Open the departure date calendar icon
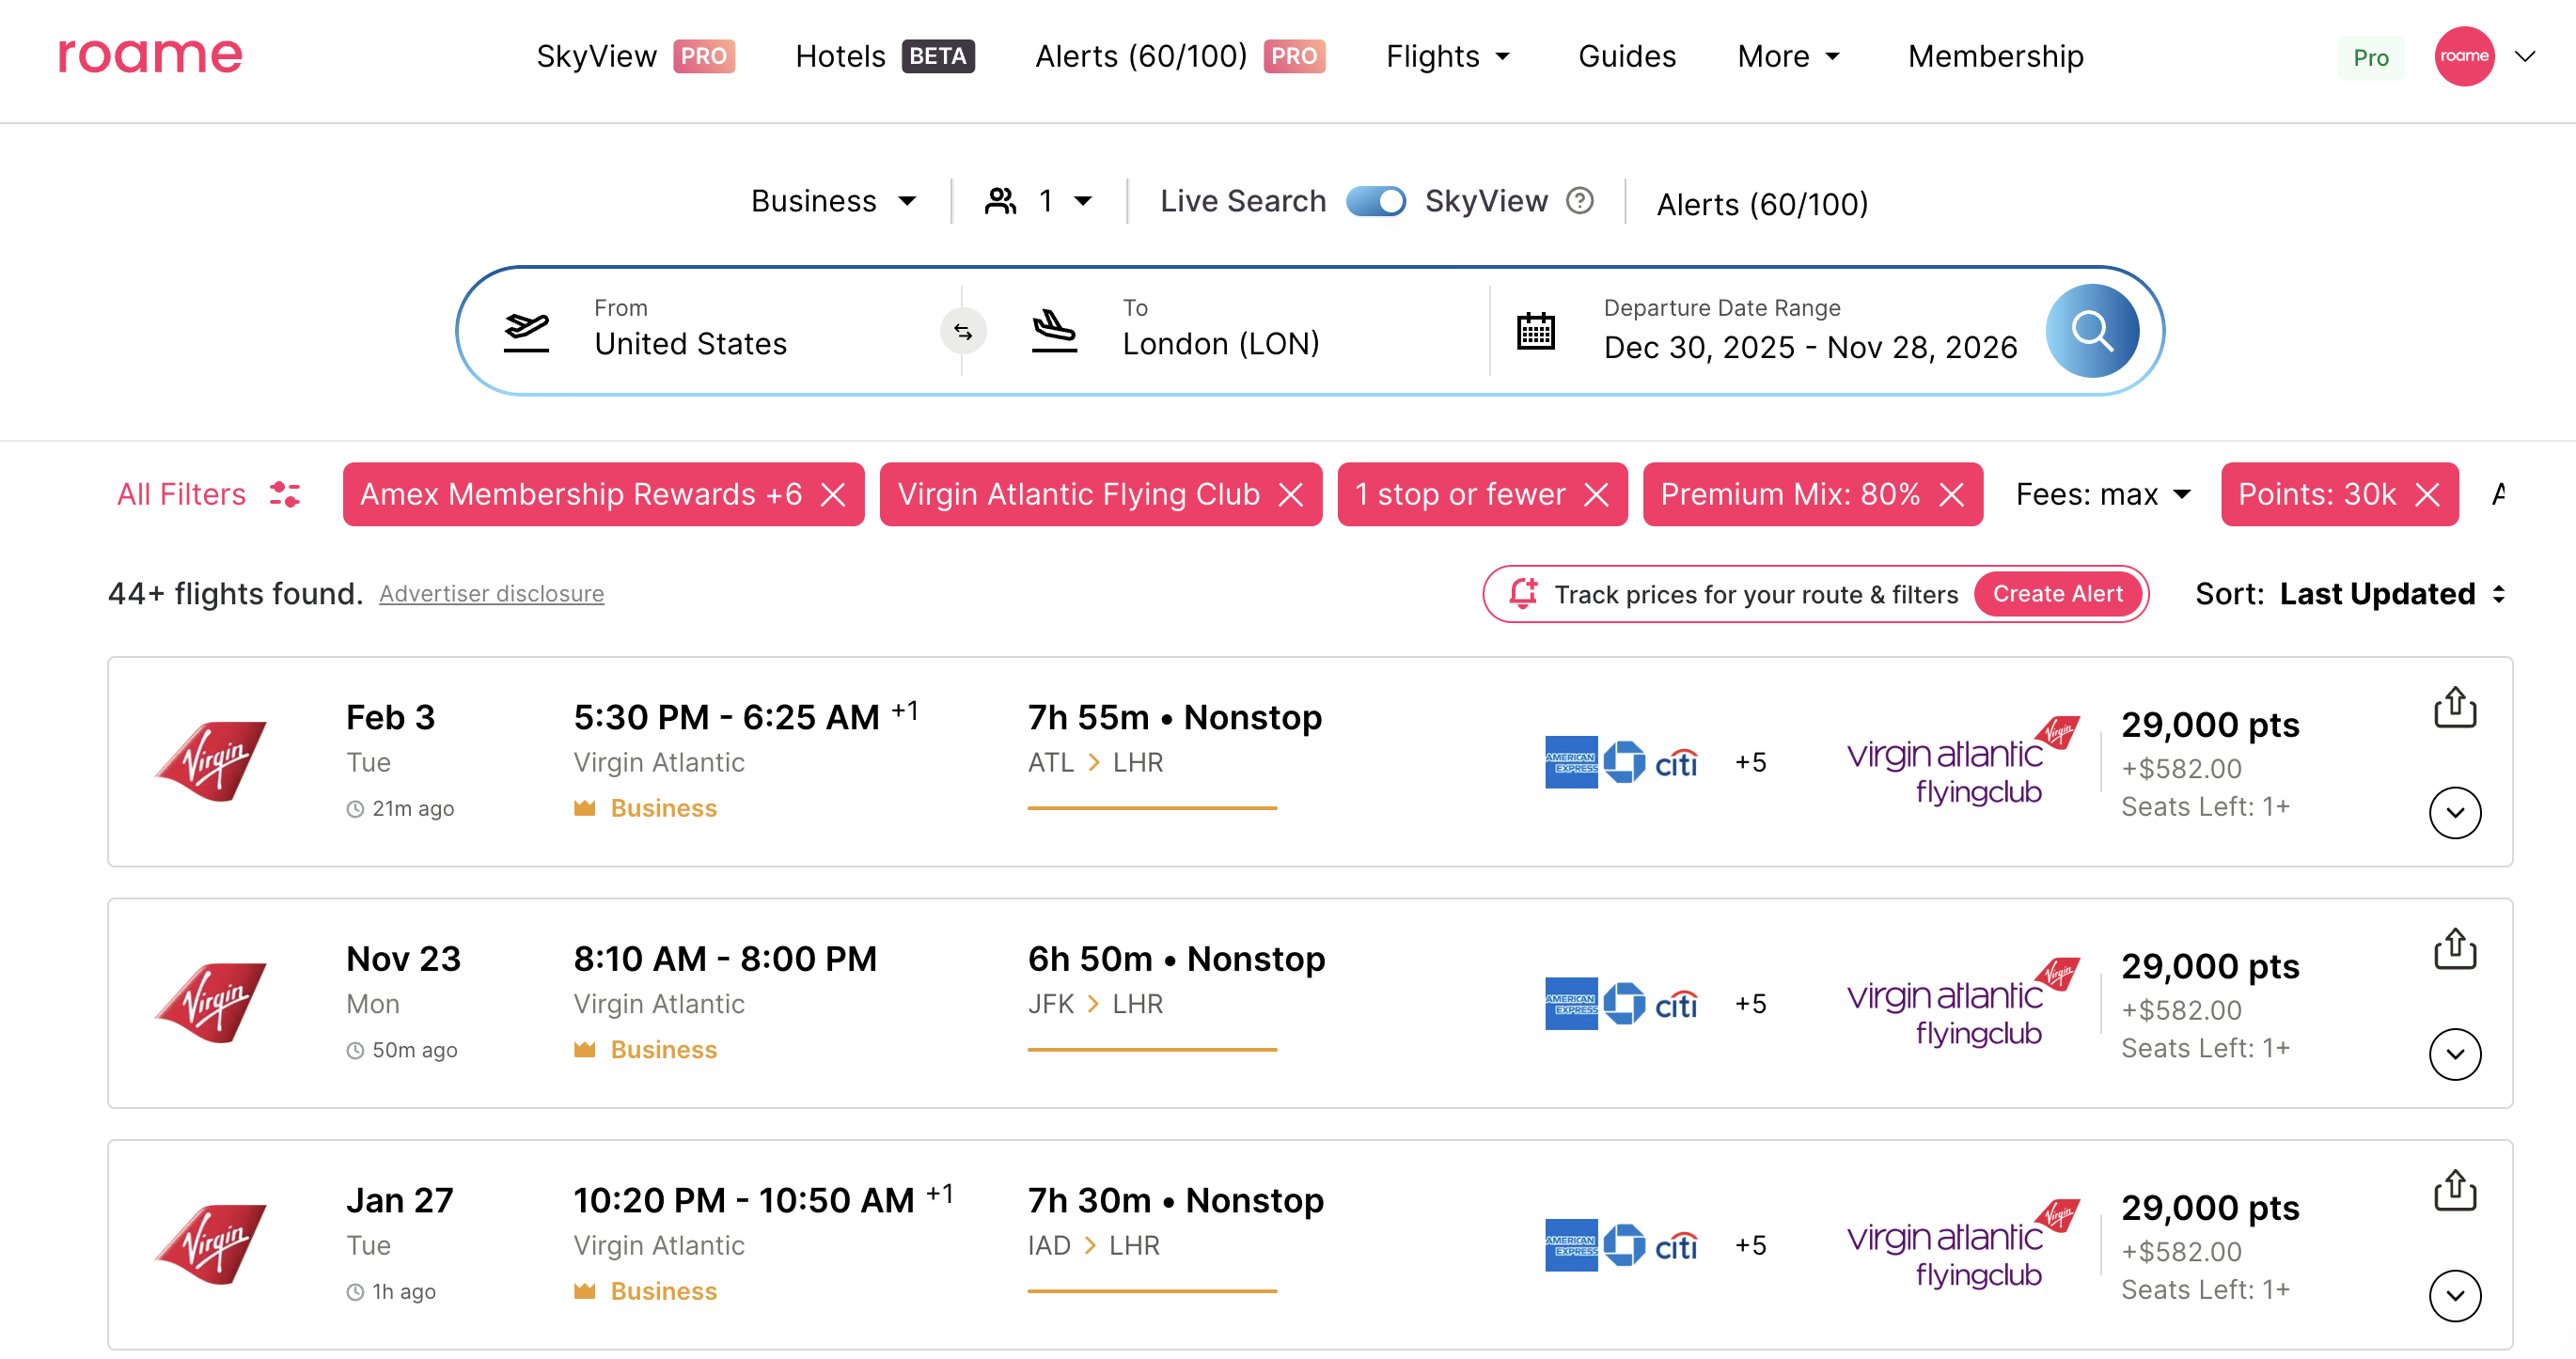This screenshot has width=2576, height=1359. (1535, 331)
